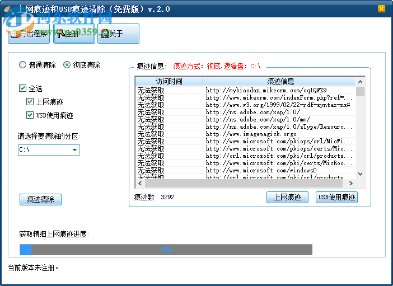Click the horizontal scroll left arrow

[x=140, y=183]
